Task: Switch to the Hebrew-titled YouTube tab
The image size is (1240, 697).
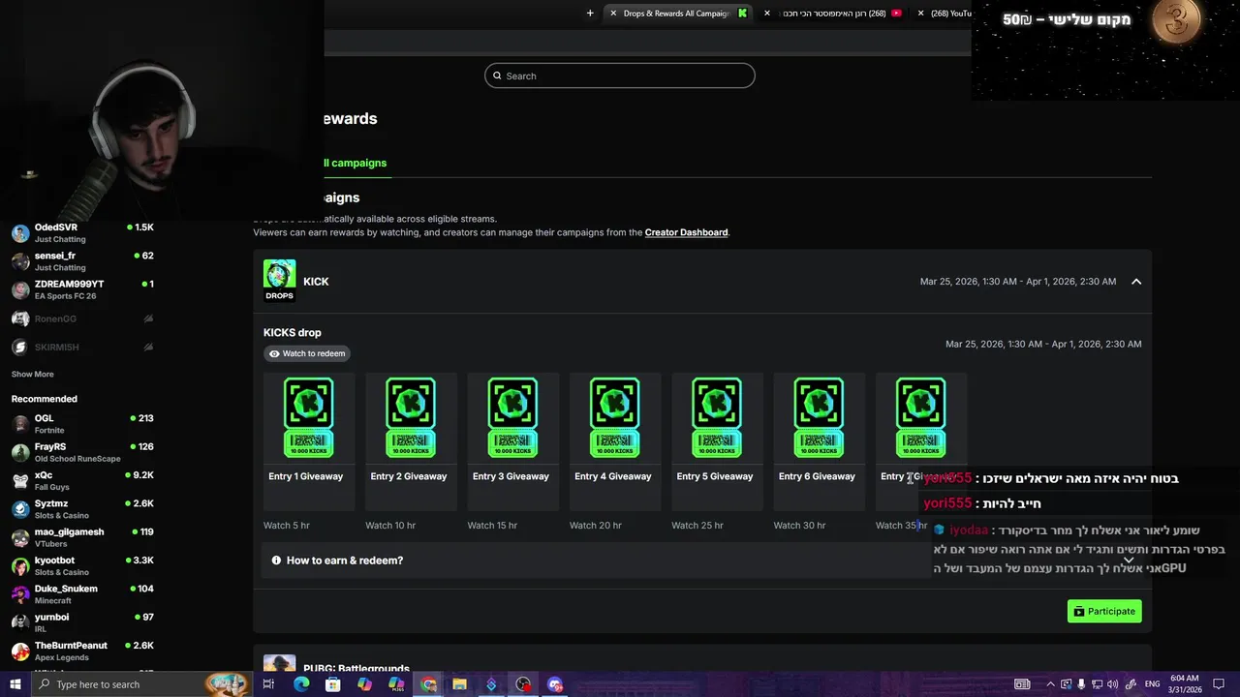Action: click(834, 14)
